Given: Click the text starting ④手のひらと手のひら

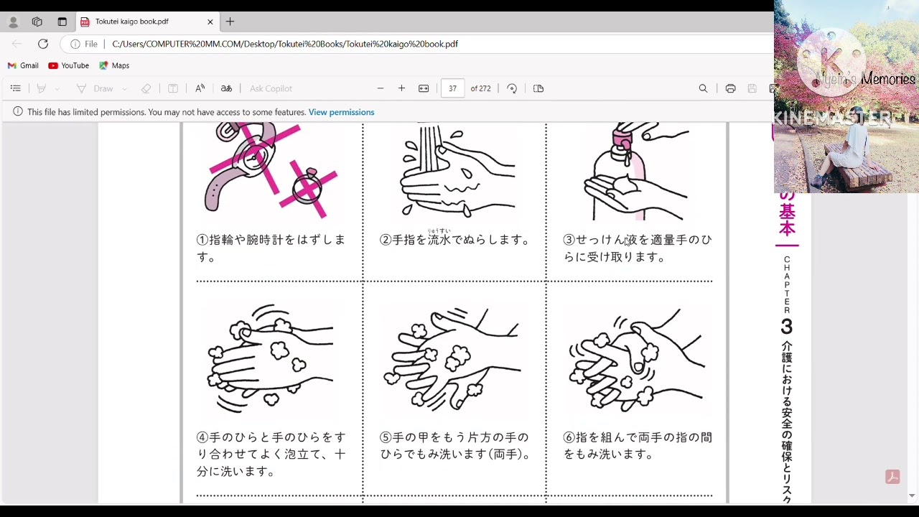Looking at the screenshot, I should coord(271,454).
